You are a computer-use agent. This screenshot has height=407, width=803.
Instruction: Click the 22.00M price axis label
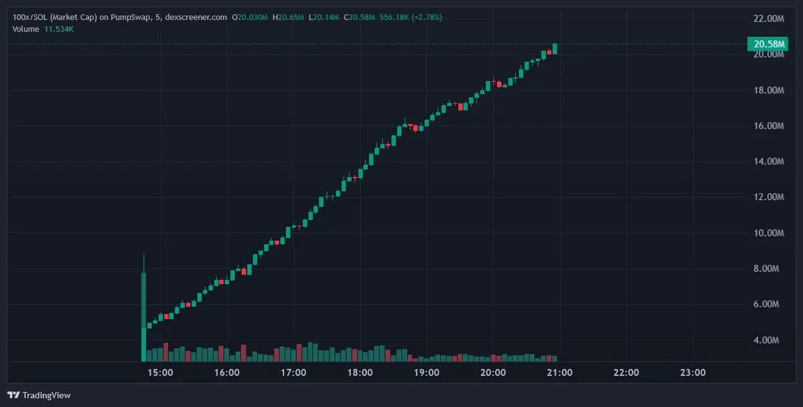769,19
